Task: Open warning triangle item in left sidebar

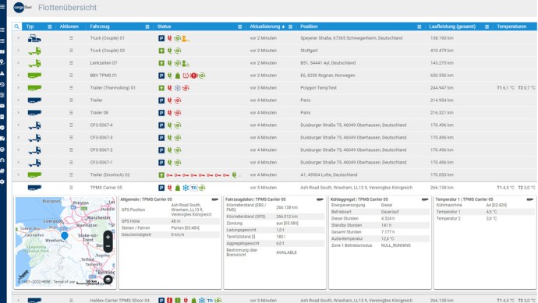Action: [x=2, y=73]
